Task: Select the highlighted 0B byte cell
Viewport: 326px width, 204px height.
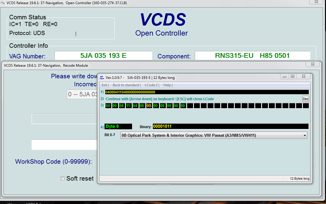Action: point(149,106)
